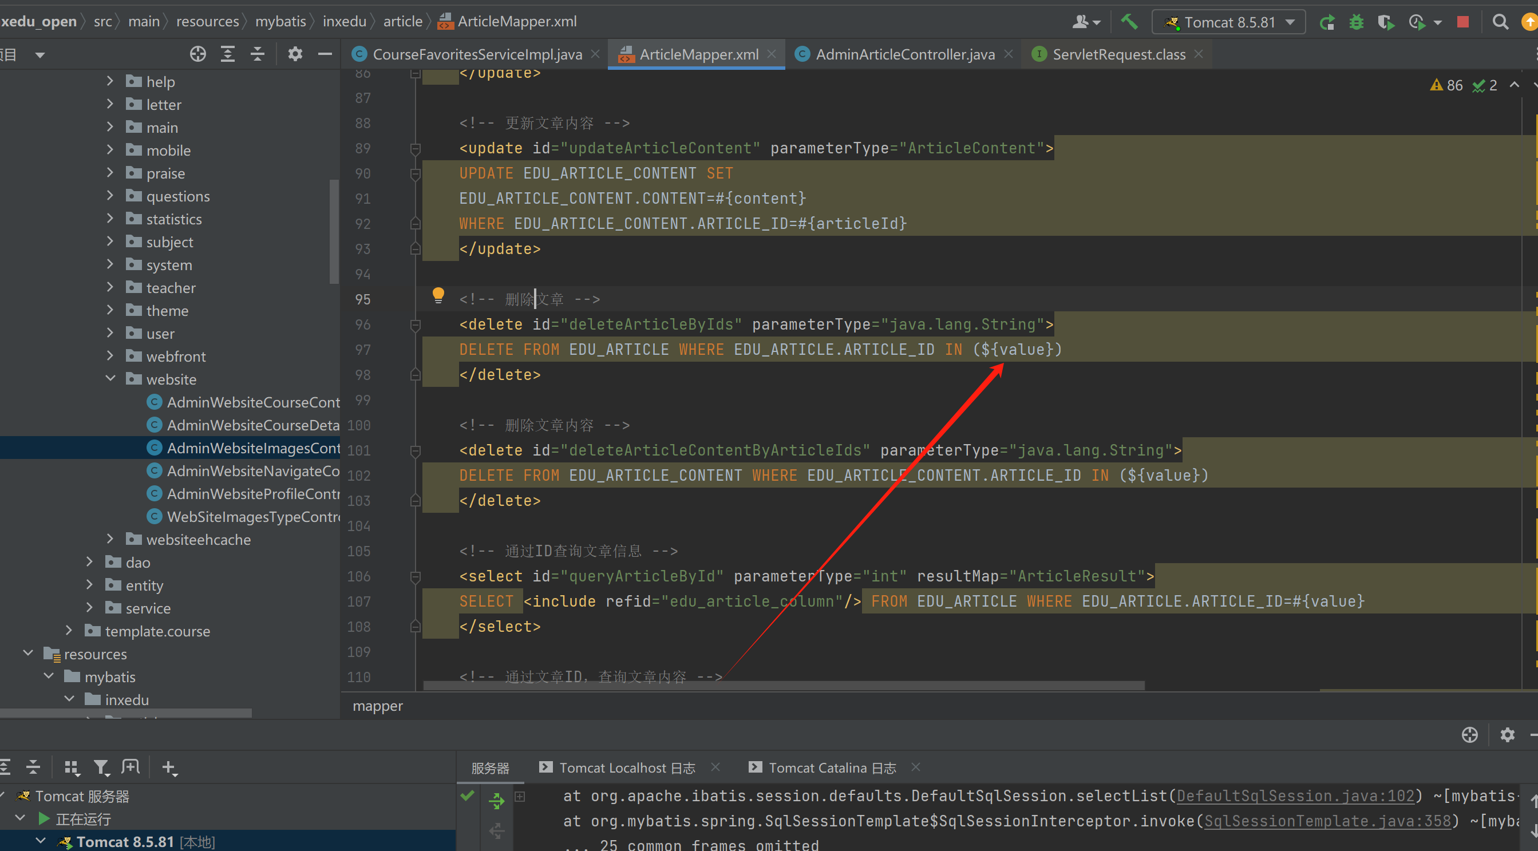This screenshot has height=851, width=1538.
Task: Open the user account icon menu
Action: [1086, 22]
